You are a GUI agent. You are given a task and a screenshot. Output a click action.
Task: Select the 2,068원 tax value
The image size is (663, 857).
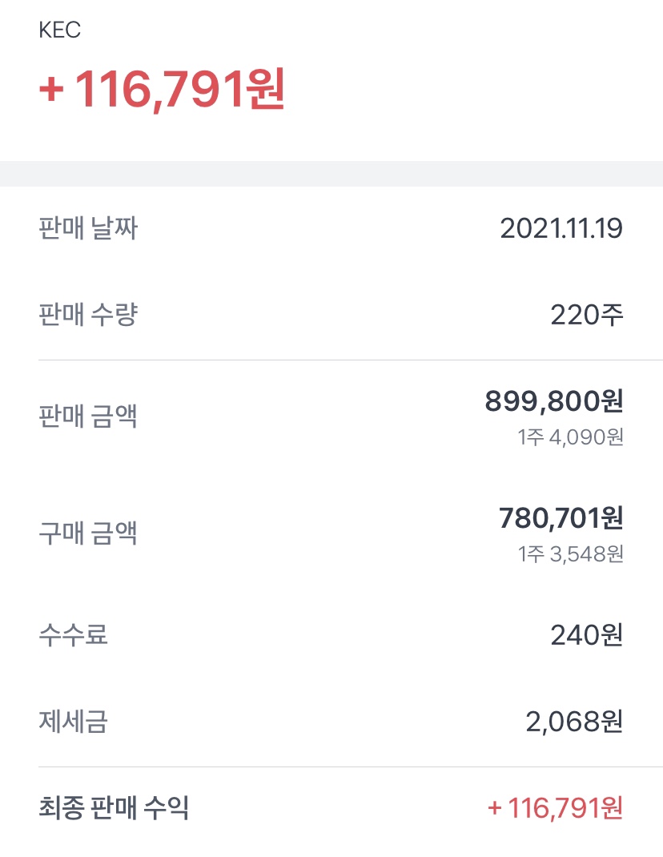click(574, 722)
